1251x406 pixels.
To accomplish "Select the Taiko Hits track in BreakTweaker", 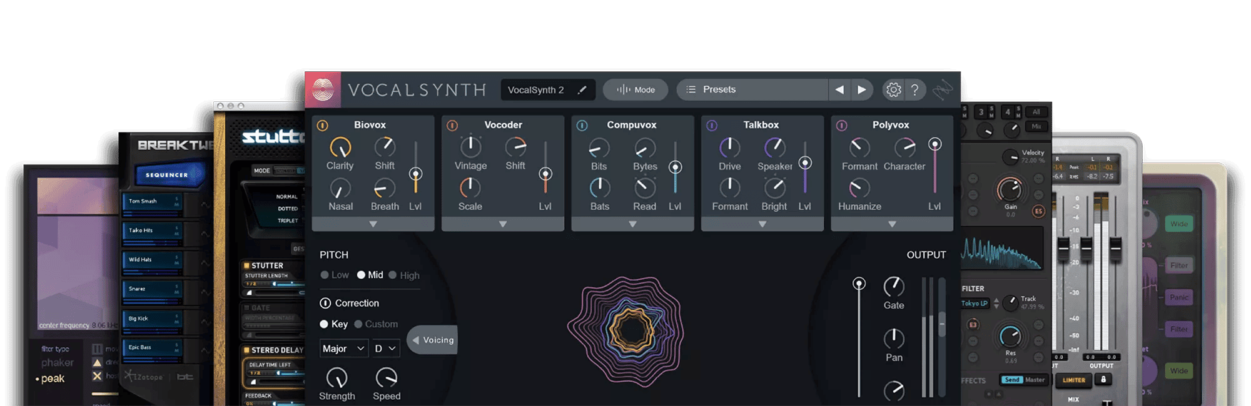I will pos(152,231).
